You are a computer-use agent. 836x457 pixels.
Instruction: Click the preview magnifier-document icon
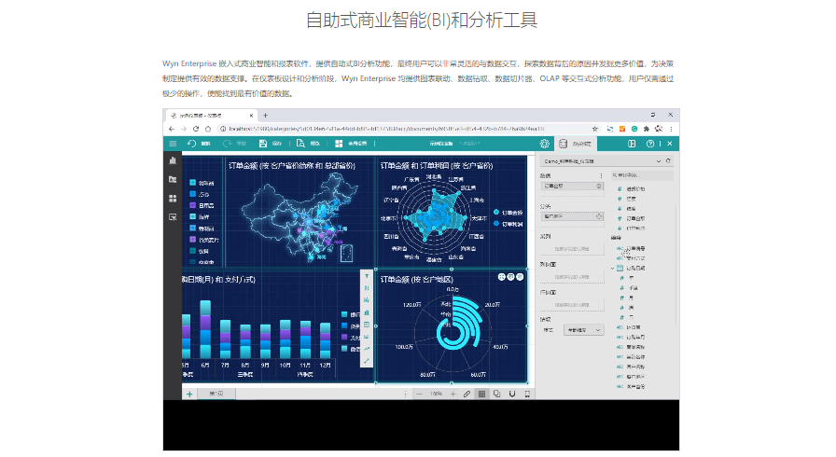(300, 144)
